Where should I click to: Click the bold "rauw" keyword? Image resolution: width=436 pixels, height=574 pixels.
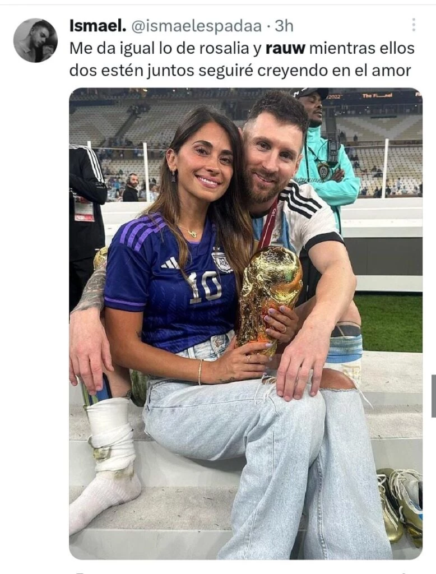285,48
